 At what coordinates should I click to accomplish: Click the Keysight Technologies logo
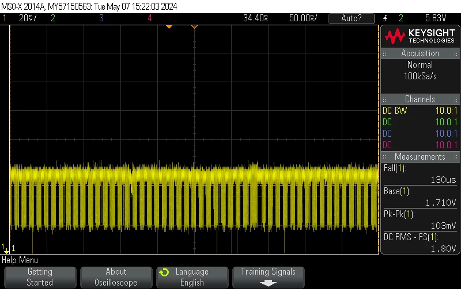click(x=420, y=36)
